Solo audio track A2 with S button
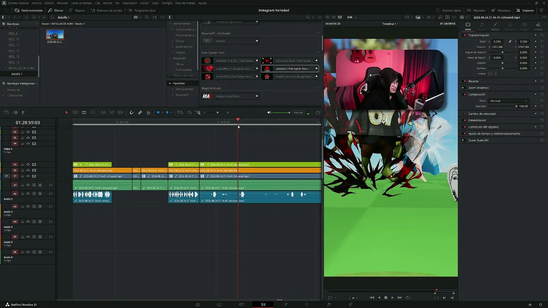 [x=34, y=194]
